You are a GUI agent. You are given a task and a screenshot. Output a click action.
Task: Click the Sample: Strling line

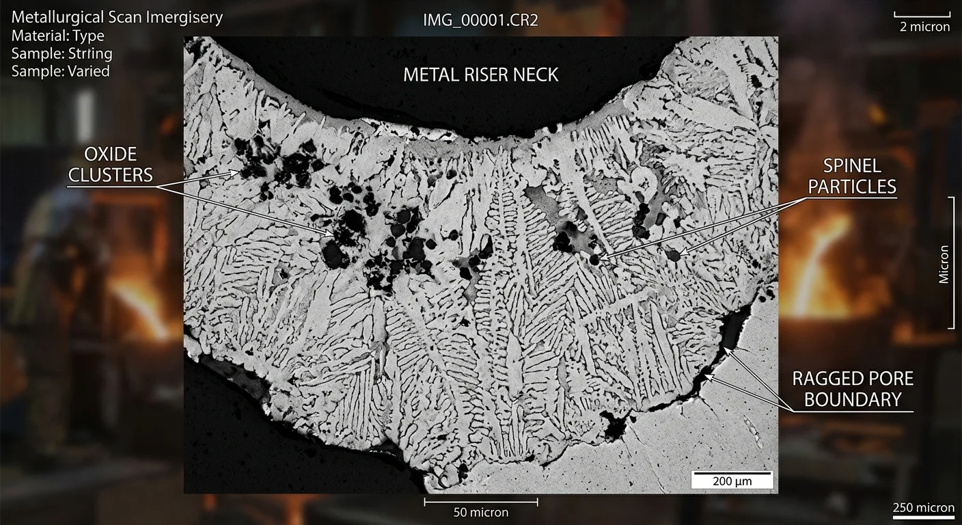61,53
